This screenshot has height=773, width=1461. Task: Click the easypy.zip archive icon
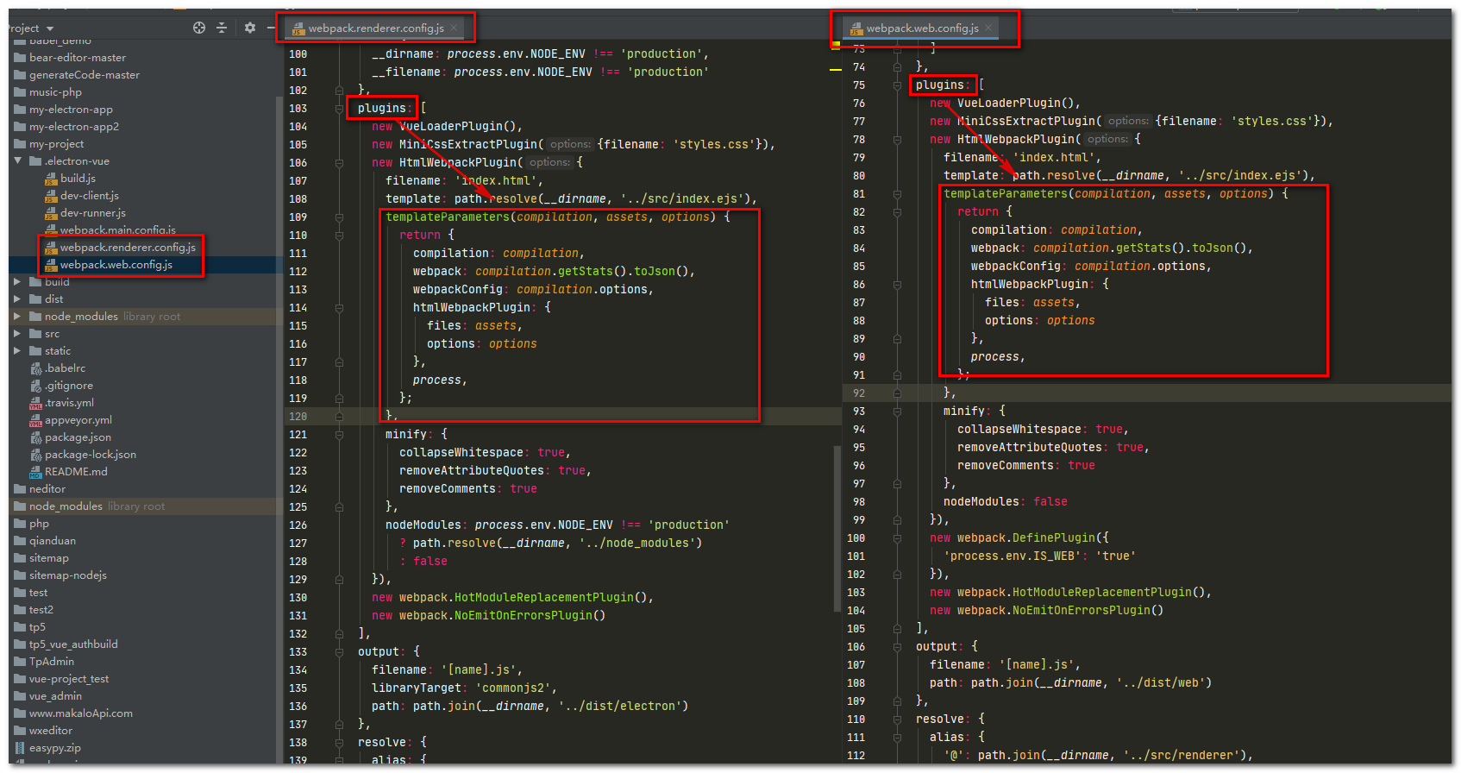click(20, 748)
